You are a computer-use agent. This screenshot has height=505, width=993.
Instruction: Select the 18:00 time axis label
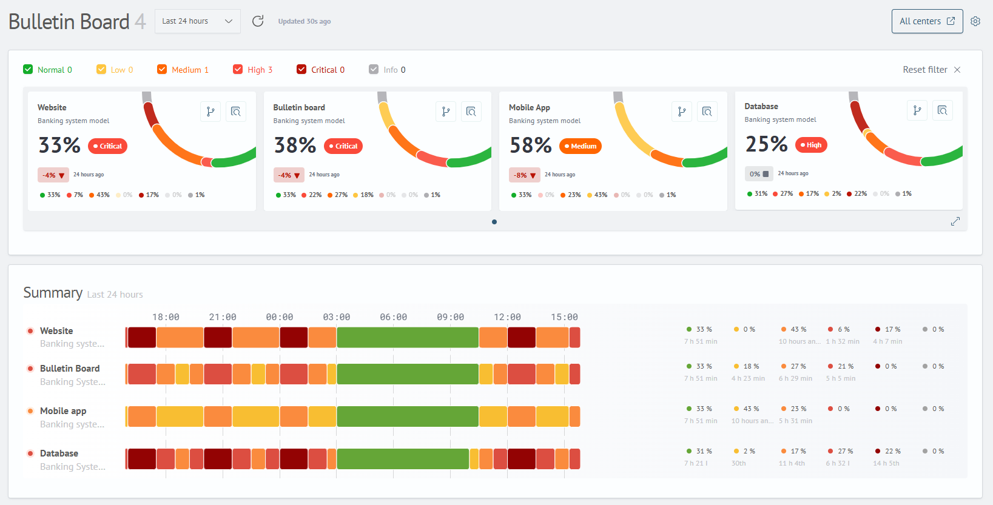tap(166, 317)
